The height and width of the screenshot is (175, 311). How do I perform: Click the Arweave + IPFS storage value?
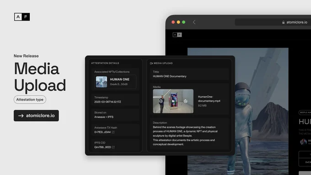click(x=104, y=117)
